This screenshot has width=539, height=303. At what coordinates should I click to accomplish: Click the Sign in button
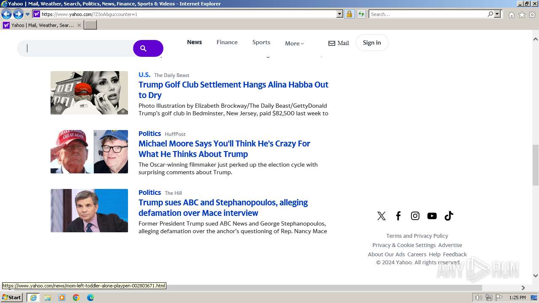[372, 43]
